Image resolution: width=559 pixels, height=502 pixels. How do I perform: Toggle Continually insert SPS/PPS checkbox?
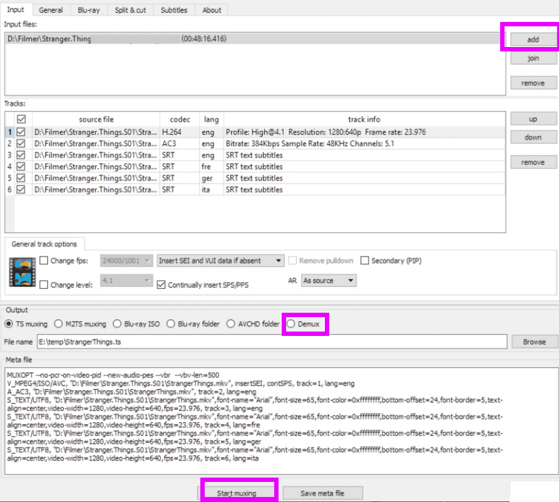[162, 285]
